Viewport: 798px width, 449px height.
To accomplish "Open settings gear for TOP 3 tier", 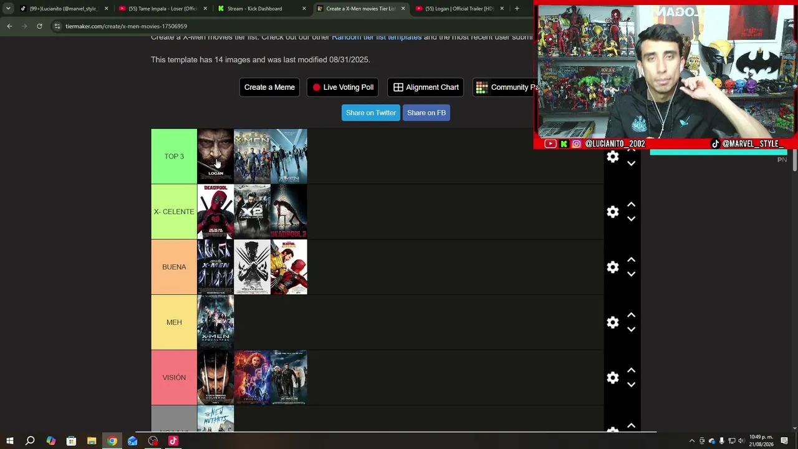I will point(613,157).
